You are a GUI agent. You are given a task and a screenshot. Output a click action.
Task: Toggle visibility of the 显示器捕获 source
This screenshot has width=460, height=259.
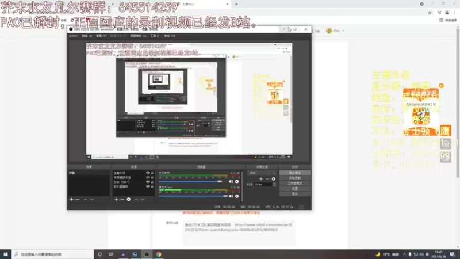148,186
